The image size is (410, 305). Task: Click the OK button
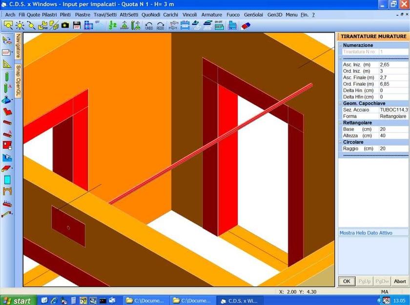[x=347, y=282]
